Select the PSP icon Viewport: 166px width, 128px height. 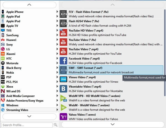3,77
